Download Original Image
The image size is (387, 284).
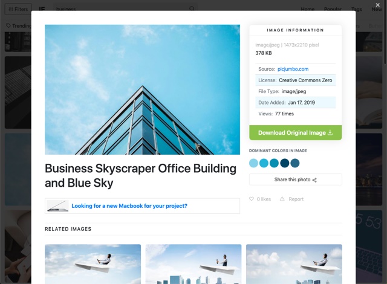(296, 132)
